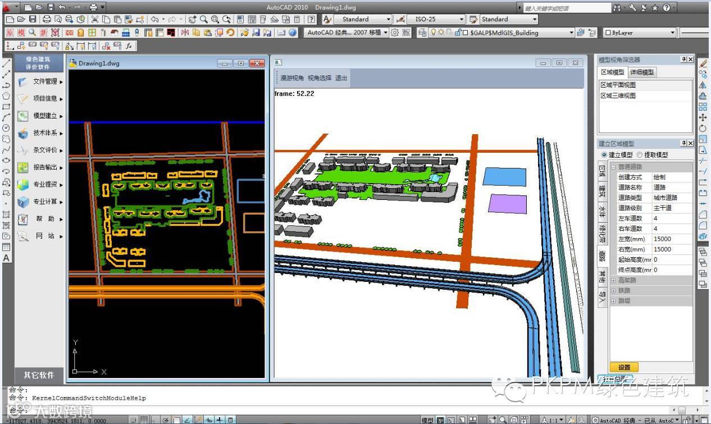Image resolution: width=711 pixels, height=424 pixels.
Task: Select the '建立模型' radio button
Action: [x=604, y=154]
